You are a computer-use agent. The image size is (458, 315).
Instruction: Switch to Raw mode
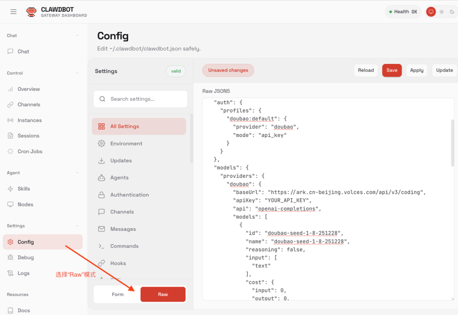163,294
